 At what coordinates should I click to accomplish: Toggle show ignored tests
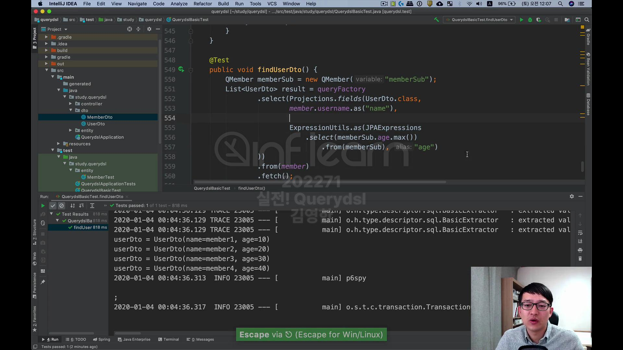(62, 205)
